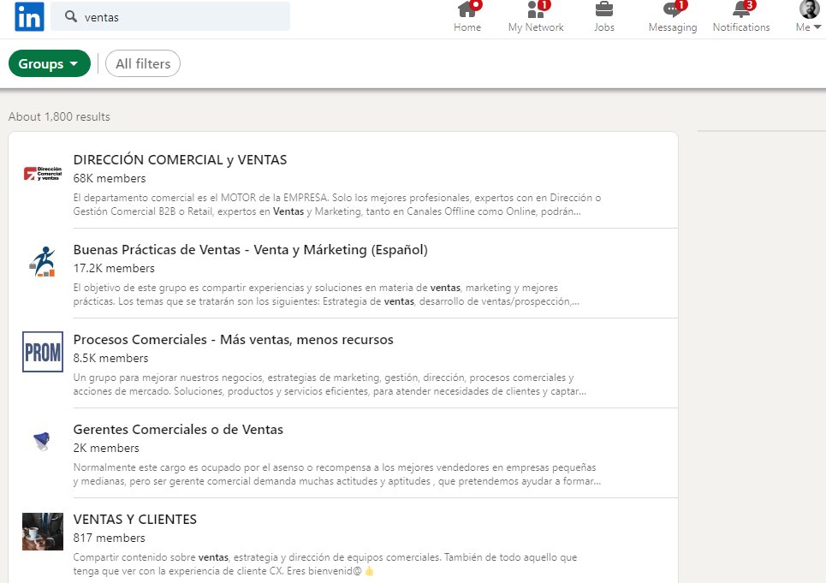Image resolution: width=826 pixels, height=583 pixels.
Task: Open Gerentes Comerciales o de Ventas group
Action: tap(178, 430)
